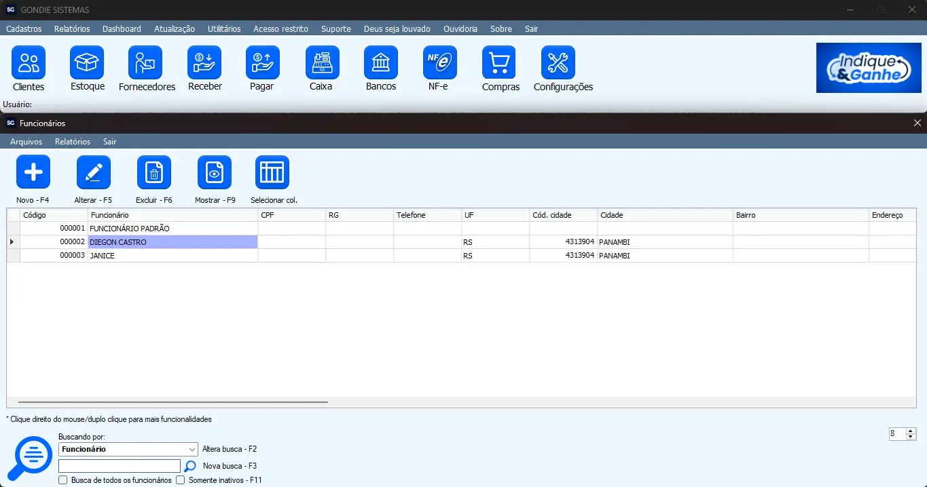Open the Clientes module icon
Image resolution: width=927 pixels, height=487 pixels.
click(29, 62)
